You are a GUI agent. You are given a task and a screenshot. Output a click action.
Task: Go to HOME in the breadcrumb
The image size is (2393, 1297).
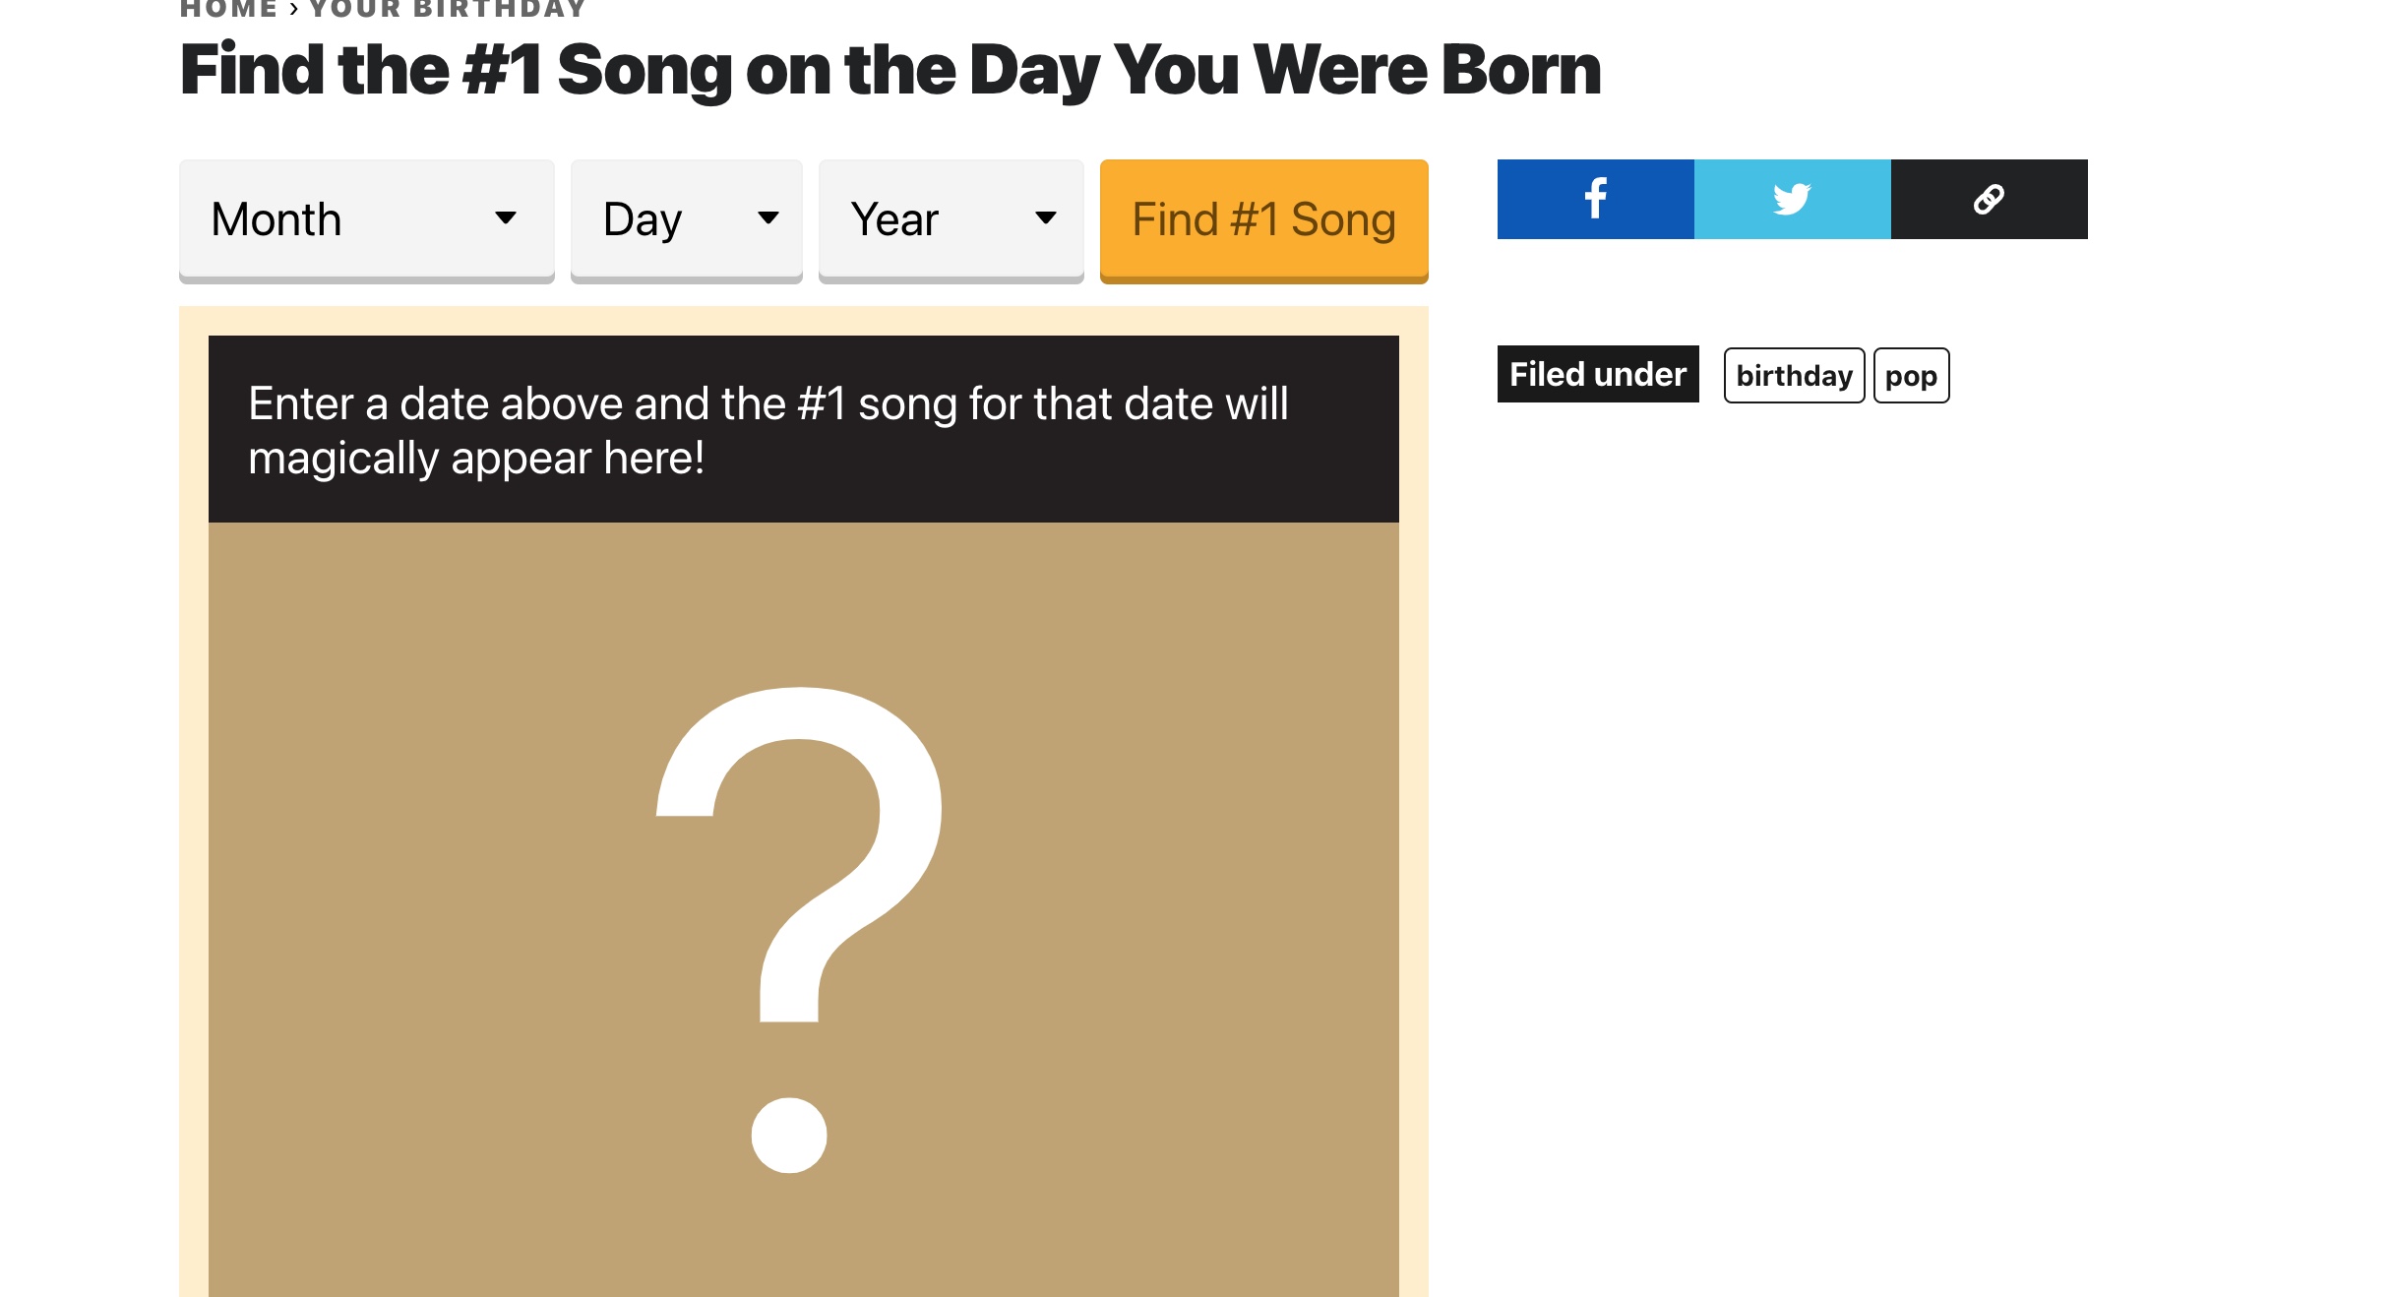click(x=228, y=10)
